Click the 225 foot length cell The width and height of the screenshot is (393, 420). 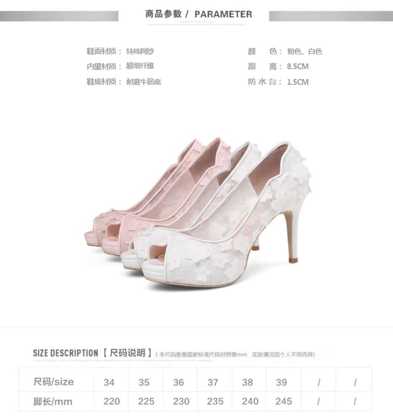pos(146,401)
